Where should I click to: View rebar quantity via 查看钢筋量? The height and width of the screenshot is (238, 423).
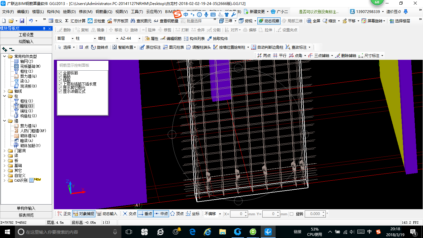tap(166, 21)
